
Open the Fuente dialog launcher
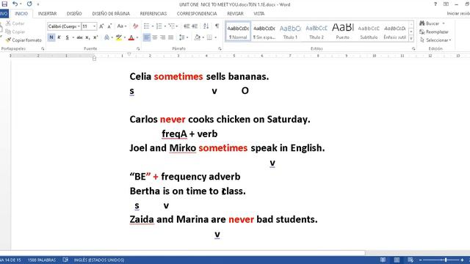pos(138,48)
